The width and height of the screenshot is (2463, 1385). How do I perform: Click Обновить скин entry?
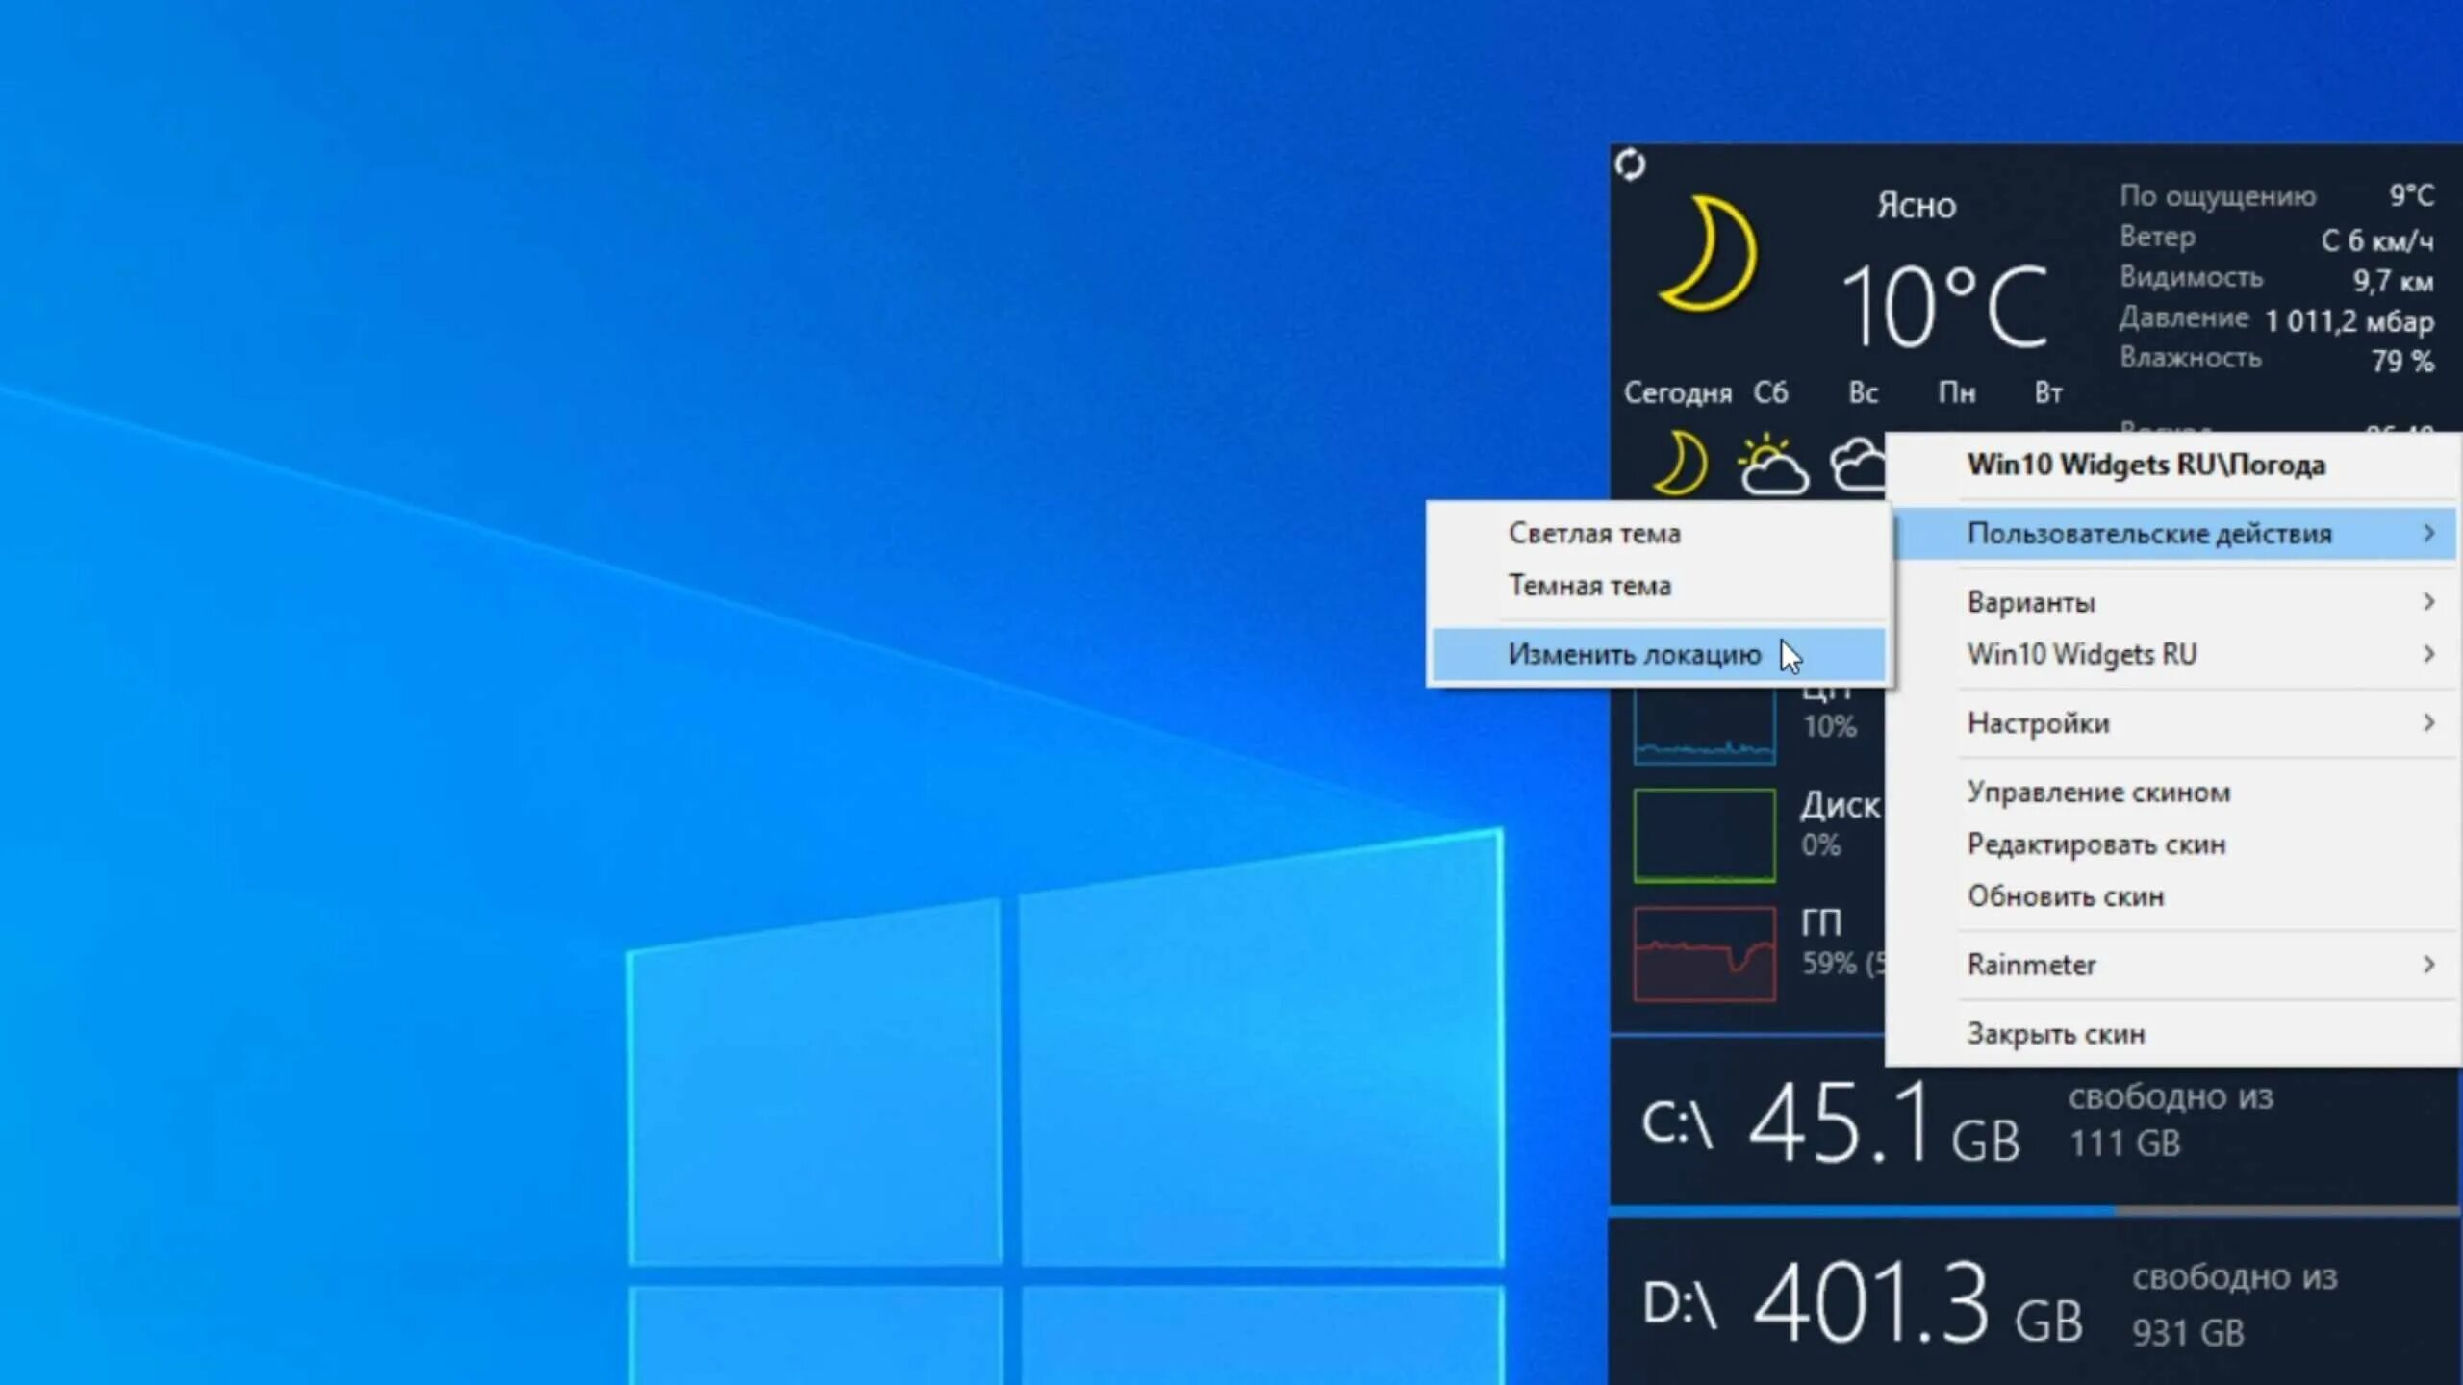(2066, 896)
